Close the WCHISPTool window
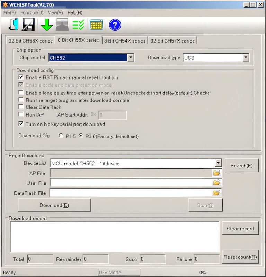The image size is (266, 277). click(260, 5)
